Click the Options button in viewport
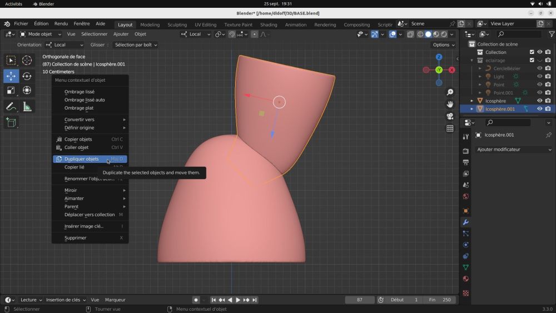 [x=443, y=44]
